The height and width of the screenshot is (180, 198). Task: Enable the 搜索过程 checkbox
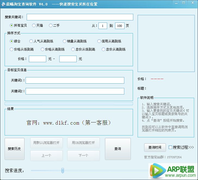tap(171, 147)
